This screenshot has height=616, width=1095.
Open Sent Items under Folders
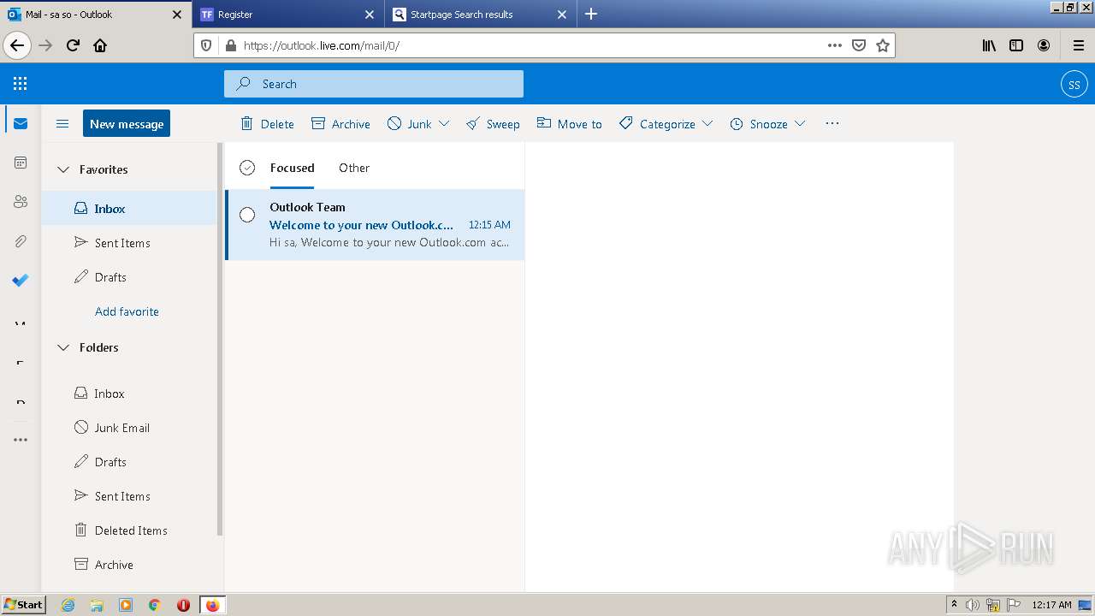click(x=129, y=496)
